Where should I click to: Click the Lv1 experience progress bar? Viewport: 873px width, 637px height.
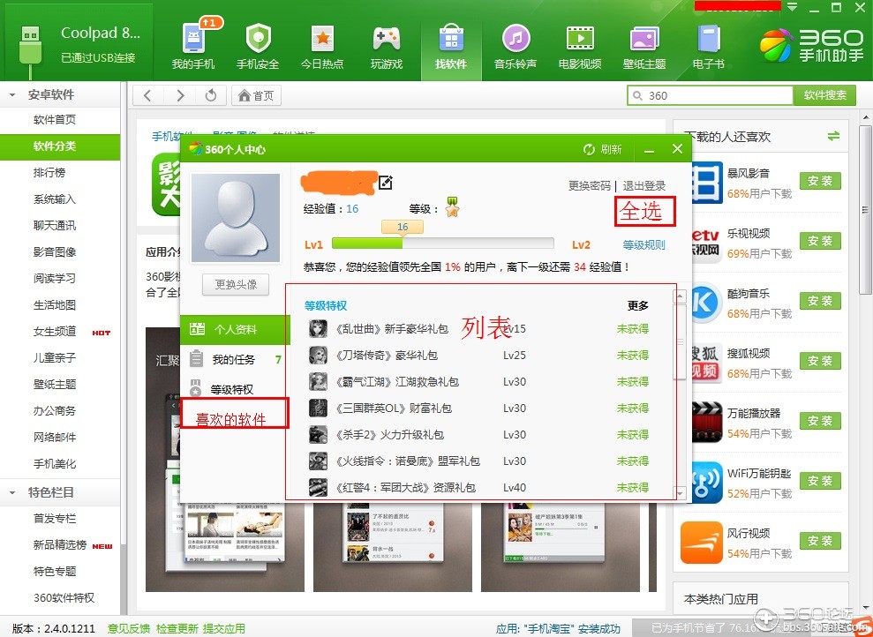click(x=442, y=244)
